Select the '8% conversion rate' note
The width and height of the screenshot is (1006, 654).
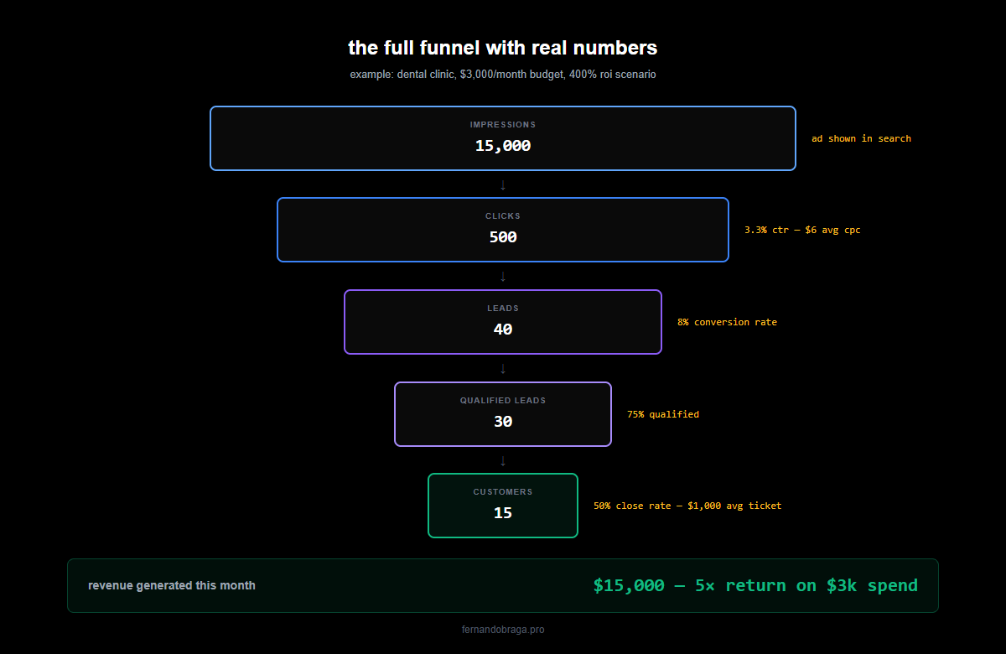click(x=727, y=322)
